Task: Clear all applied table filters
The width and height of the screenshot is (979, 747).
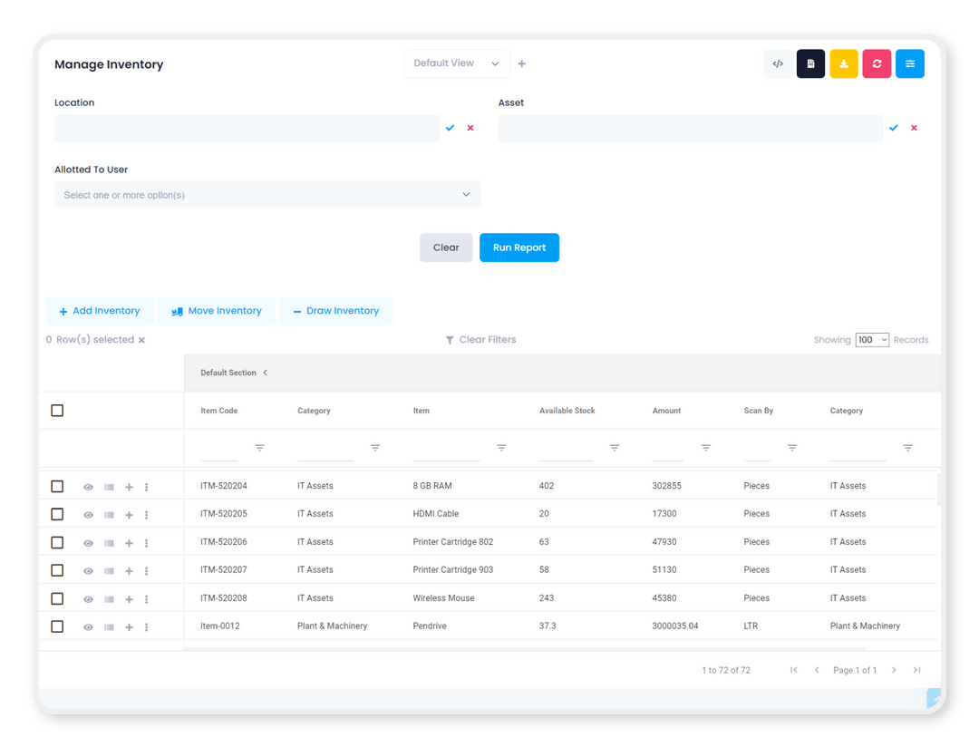Action: click(x=480, y=339)
